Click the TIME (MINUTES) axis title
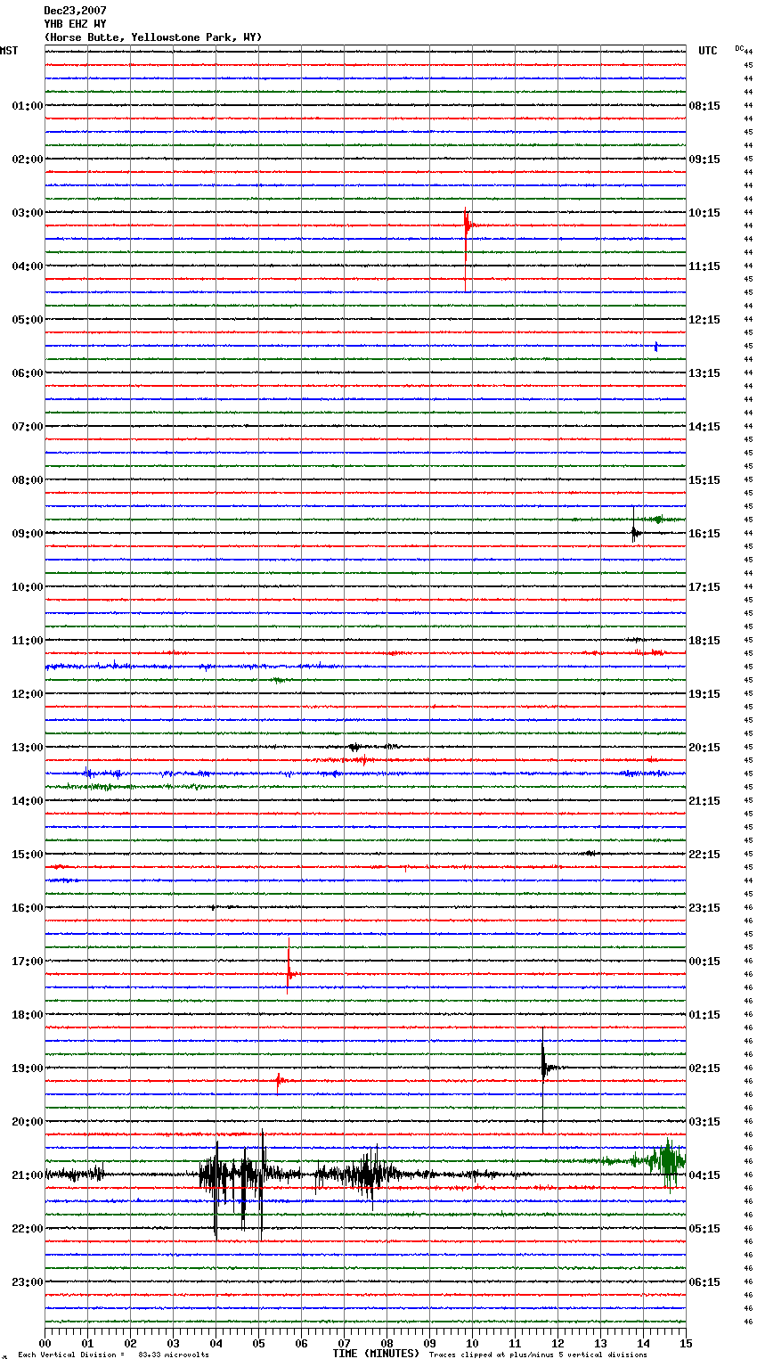The image size is (757, 1367). point(376,1354)
